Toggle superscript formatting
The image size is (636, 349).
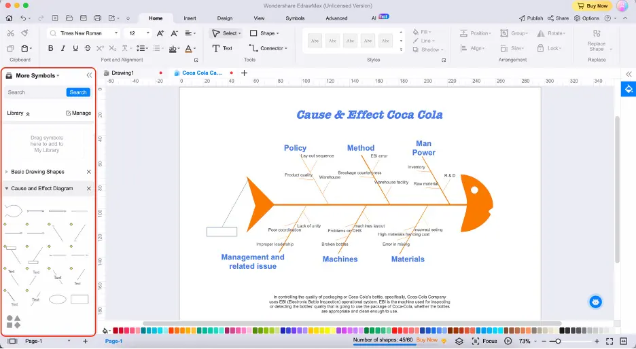[100, 48]
